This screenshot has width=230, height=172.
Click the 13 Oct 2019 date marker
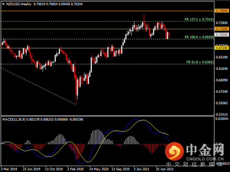54,169
